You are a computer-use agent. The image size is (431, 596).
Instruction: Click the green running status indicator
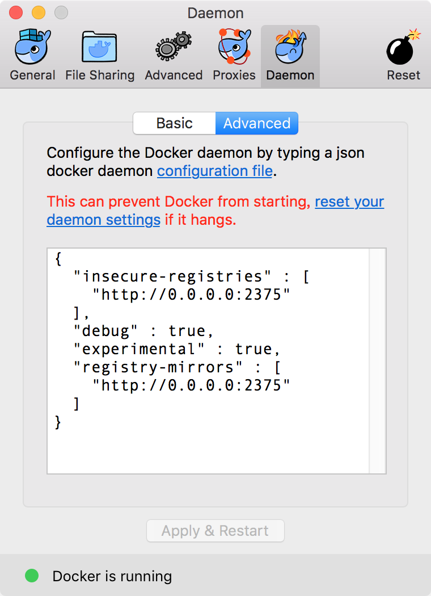[x=32, y=576]
